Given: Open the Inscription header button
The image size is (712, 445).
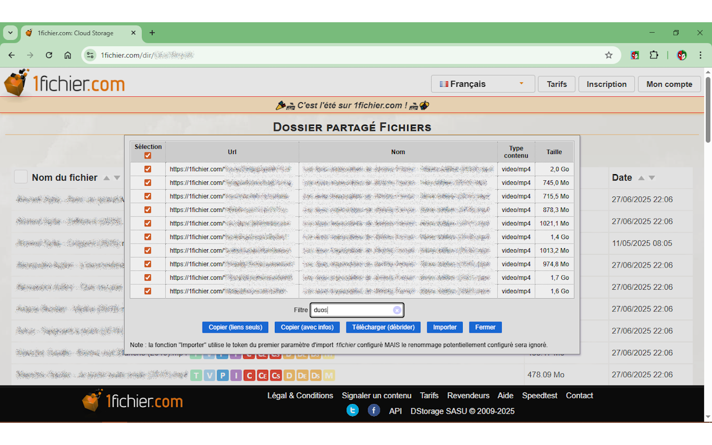Looking at the screenshot, I should 606,84.
